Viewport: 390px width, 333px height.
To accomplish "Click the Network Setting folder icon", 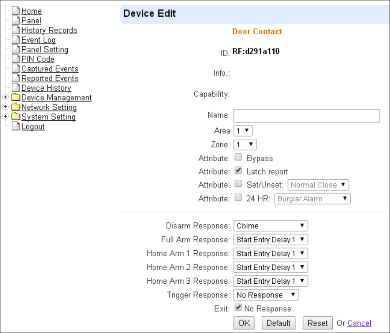I will [15, 107].
